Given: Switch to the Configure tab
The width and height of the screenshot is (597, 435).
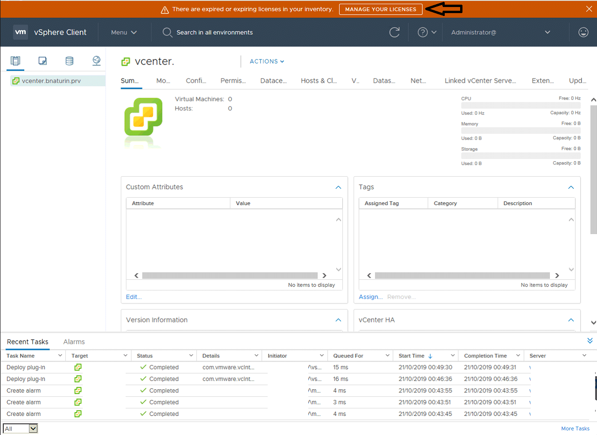Looking at the screenshot, I should coord(196,80).
